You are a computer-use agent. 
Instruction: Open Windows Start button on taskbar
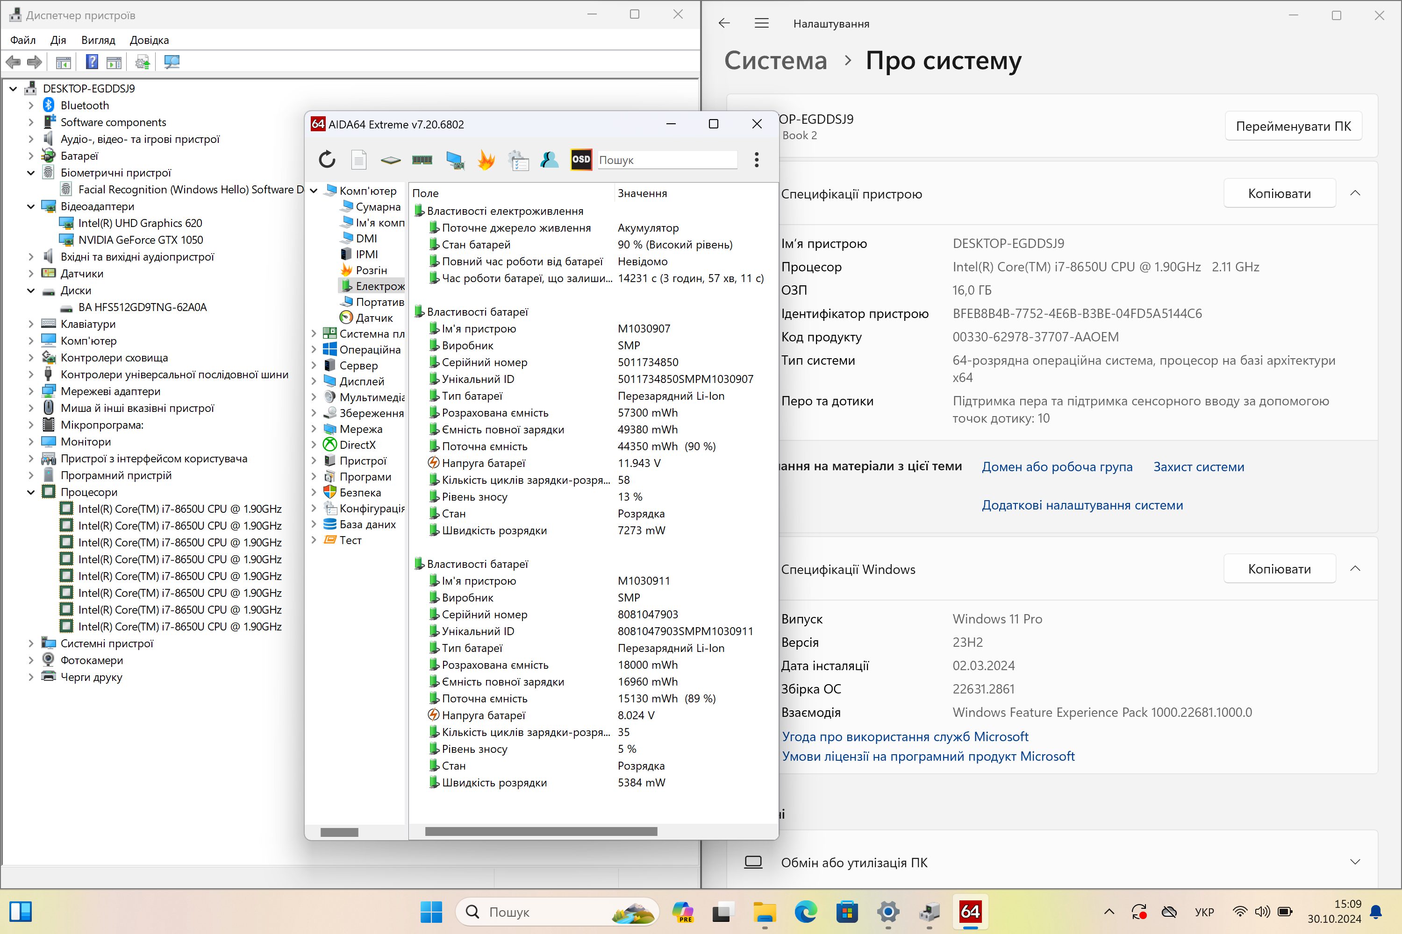(431, 912)
